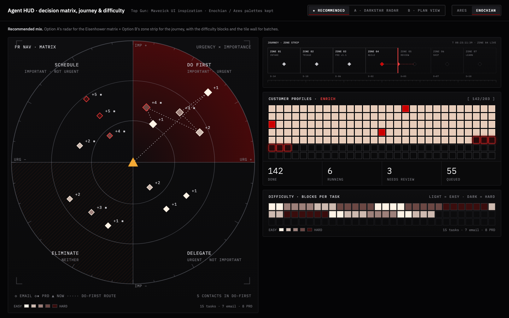Click the '5 CONTACTS IN DO-FIRST' text

(x=224, y=296)
